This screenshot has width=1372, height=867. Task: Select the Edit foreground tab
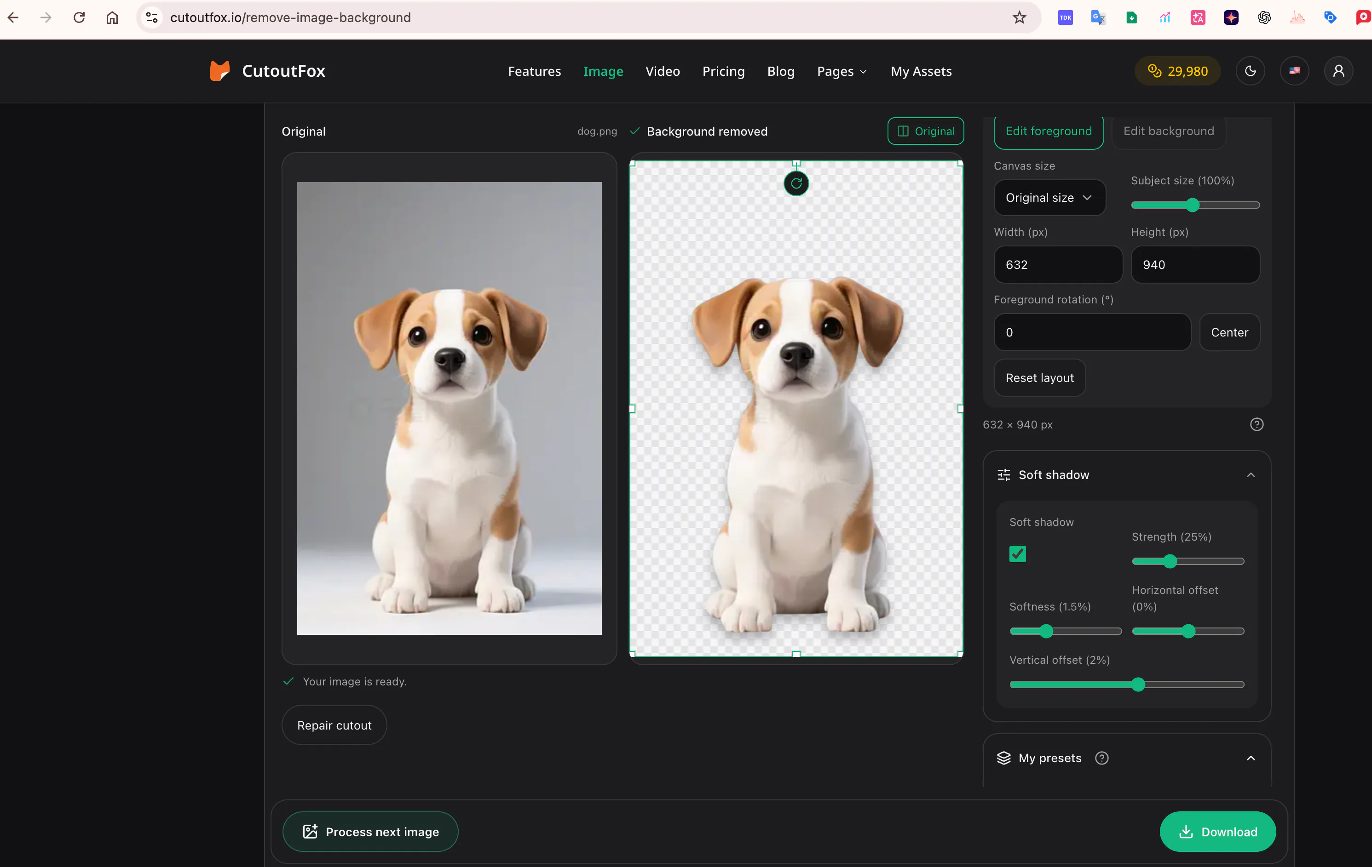[1049, 131]
